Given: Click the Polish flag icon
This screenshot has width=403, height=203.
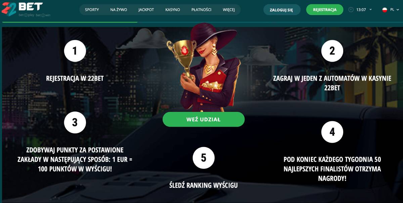Looking at the screenshot, I should click(385, 10).
